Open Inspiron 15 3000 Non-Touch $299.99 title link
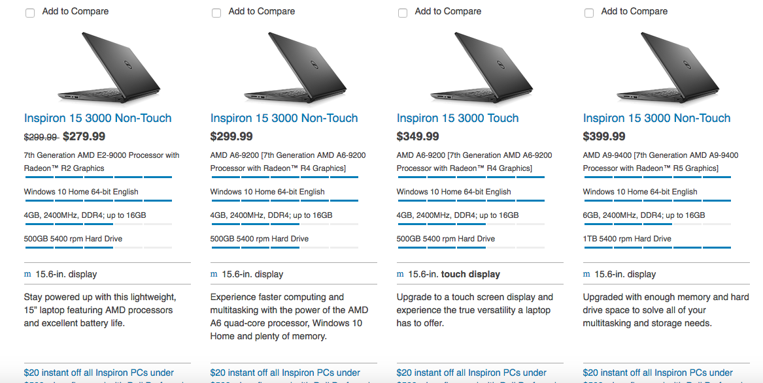Image resolution: width=763 pixels, height=383 pixels. tap(284, 118)
